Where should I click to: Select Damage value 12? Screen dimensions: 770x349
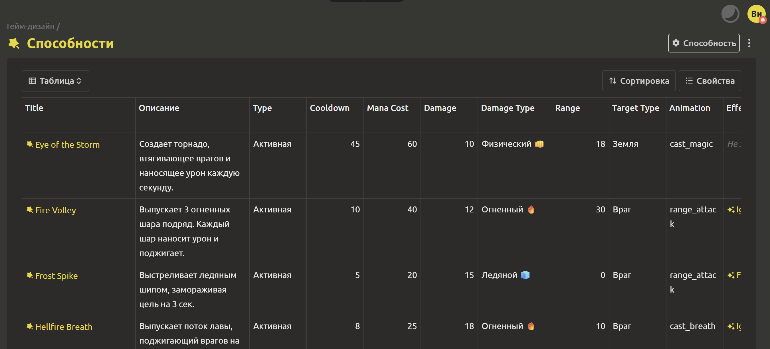tap(469, 210)
